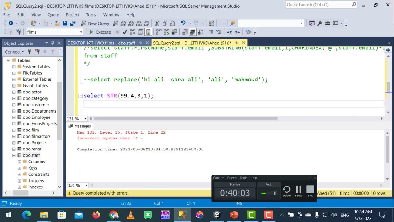Click the Increase Indent icon
This screenshot has height=222, width=394.
click(237, 32)
